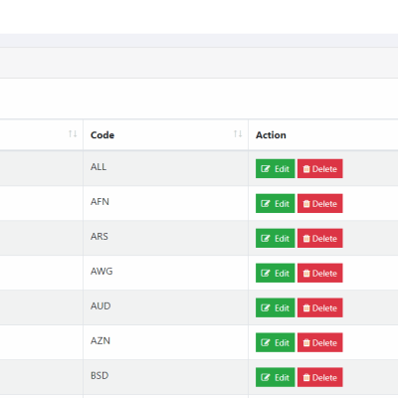Edit the AFN currency entry
This screenshot has height=398, width=398.
pos(275,203)
